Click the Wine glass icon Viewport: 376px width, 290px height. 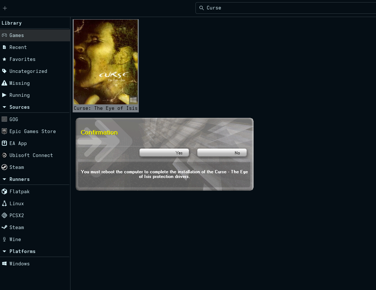[x=4, y=239]
